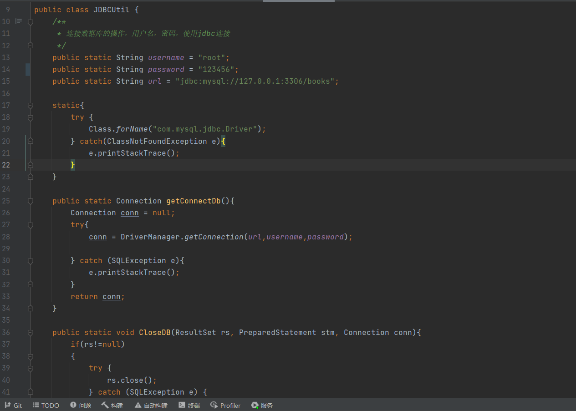Click e.printStackTrace() on line 31
This screenshot has width=576, height=411.
click(x=132, y=273)
